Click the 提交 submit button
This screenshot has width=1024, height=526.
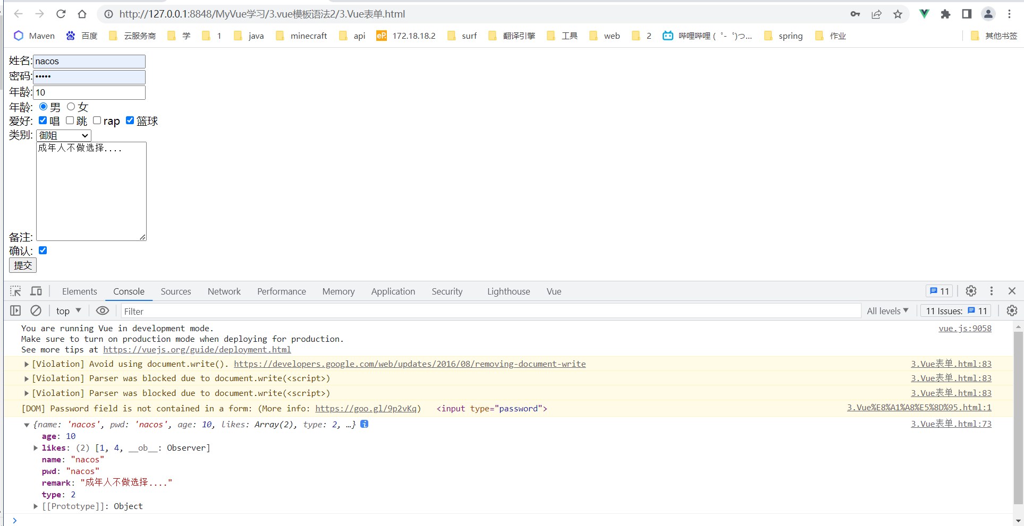tap(23, 265)
